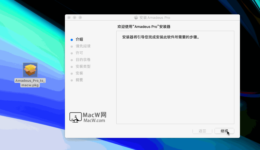Select Amadeus_Pro_ts_macw.pkg desktop icon
The image size is (260, 150).
click(x=30, y=70)
